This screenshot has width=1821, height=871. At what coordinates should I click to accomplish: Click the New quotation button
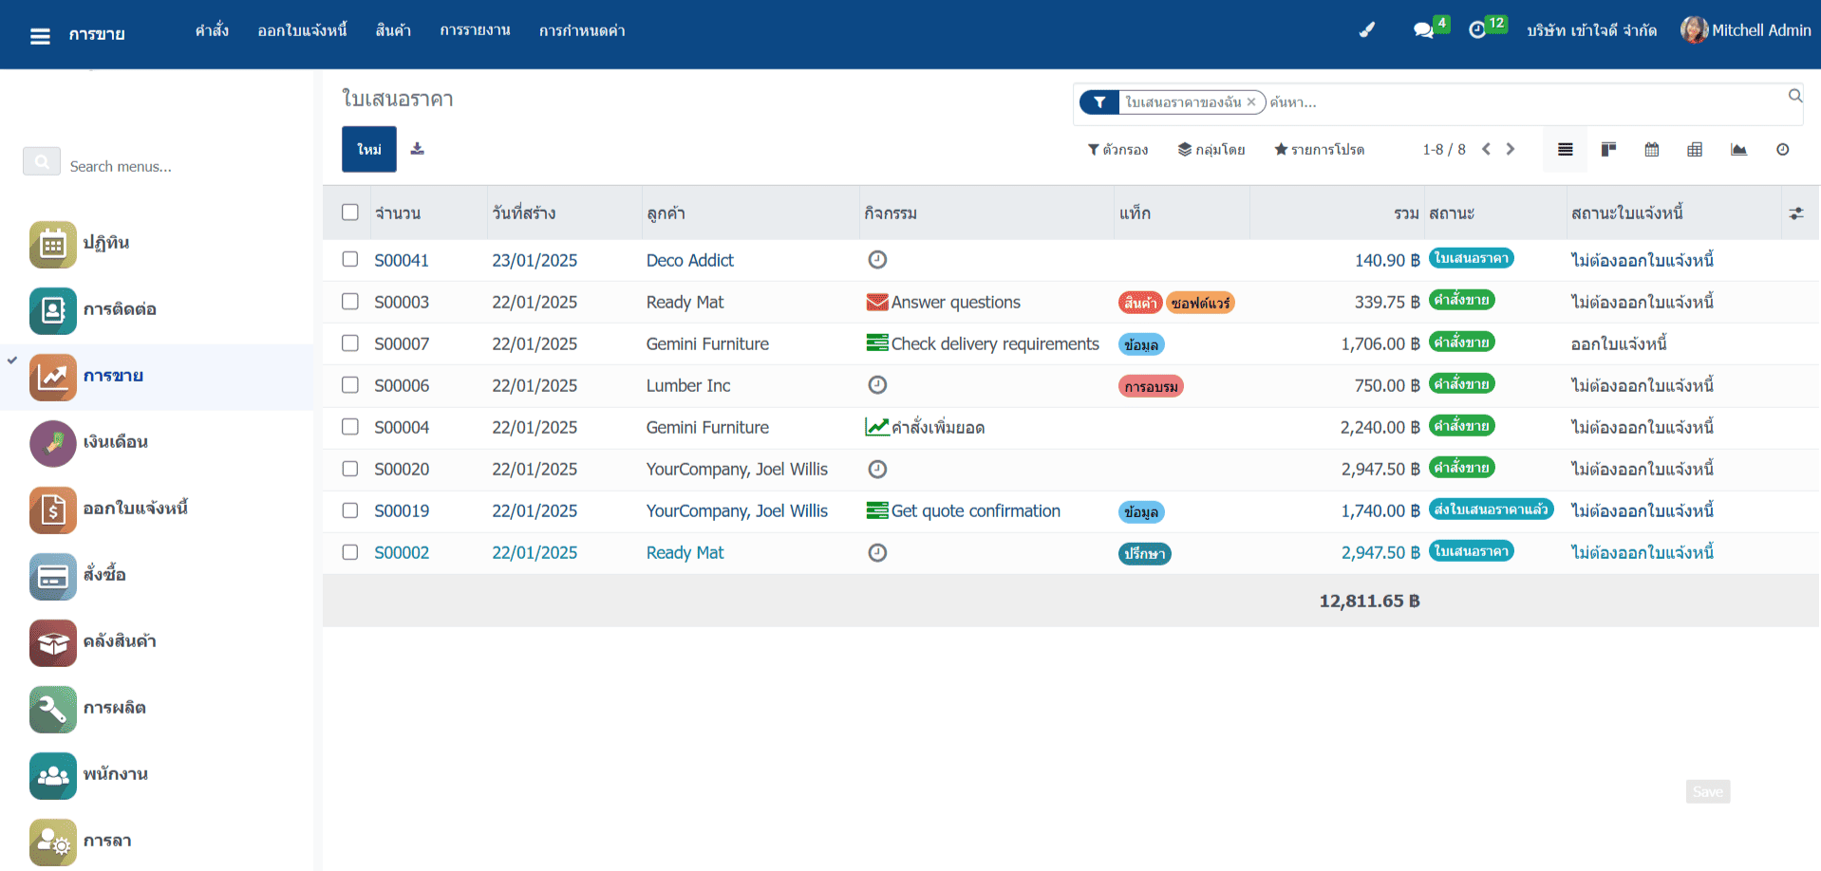click(x=368, y=149)
